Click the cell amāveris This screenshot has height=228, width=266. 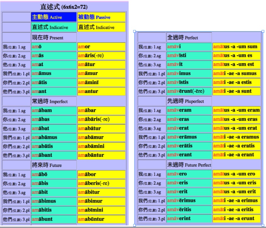click(x=189, y=183)
